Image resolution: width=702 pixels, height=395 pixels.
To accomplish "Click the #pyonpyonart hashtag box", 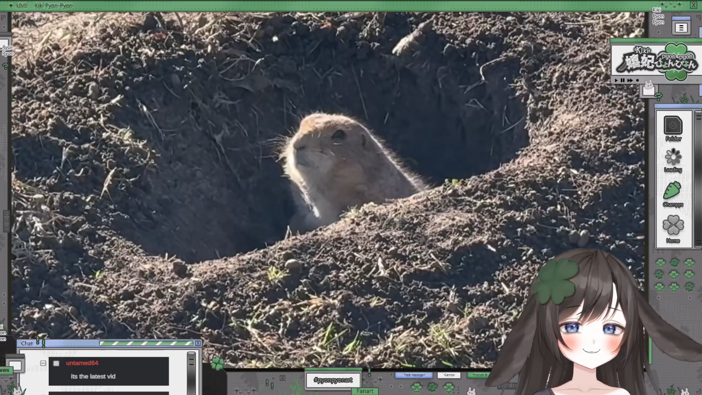I will pyautogui.click(x=333, y=380).
